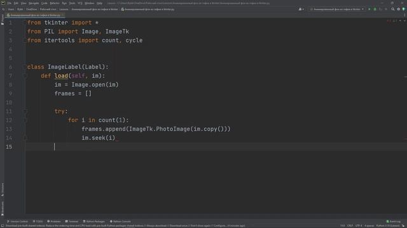Click line number 15 in the gutter
This screenshot has width=407, height=228.
(9, 147)
